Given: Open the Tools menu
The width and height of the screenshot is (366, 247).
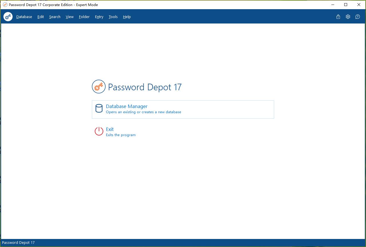Looking at the screenshot, I should [x=113, y=17].
